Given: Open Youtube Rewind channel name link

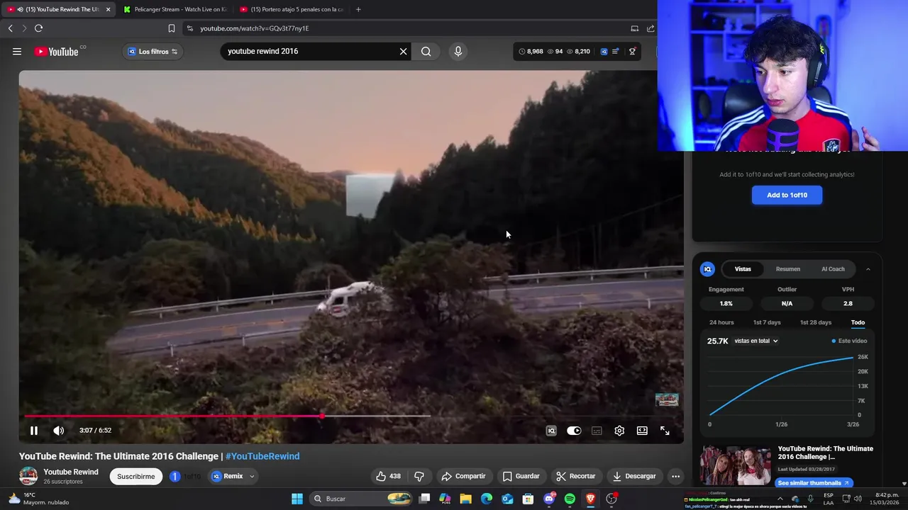Looking at the screenshot, I should click(71, 472).
